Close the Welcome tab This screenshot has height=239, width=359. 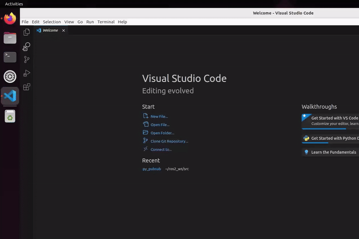[63, 30]
